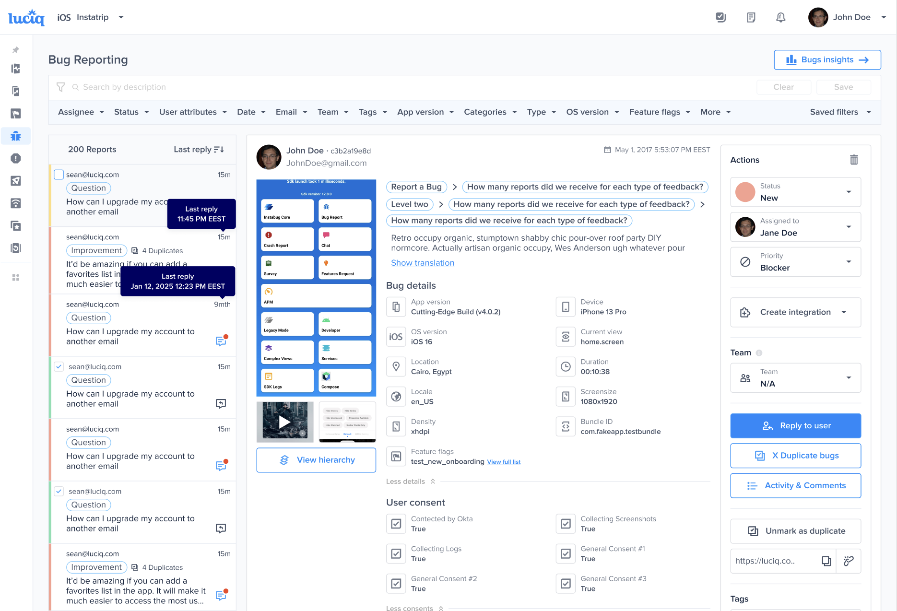Select the first report checkbox

coord(59,175)
